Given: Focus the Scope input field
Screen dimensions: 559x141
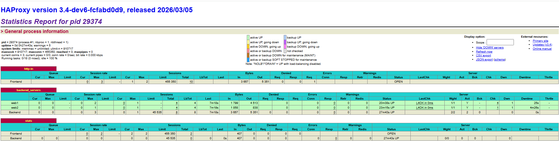Looking at the screenshot, I should (x=500, y=42).
